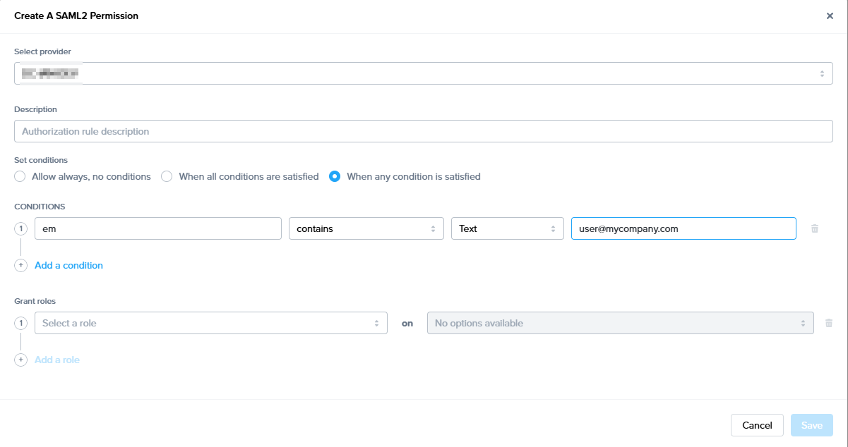
Task: Choose 'When all conditions are satisfied'
Action: (x=167, y=176)
